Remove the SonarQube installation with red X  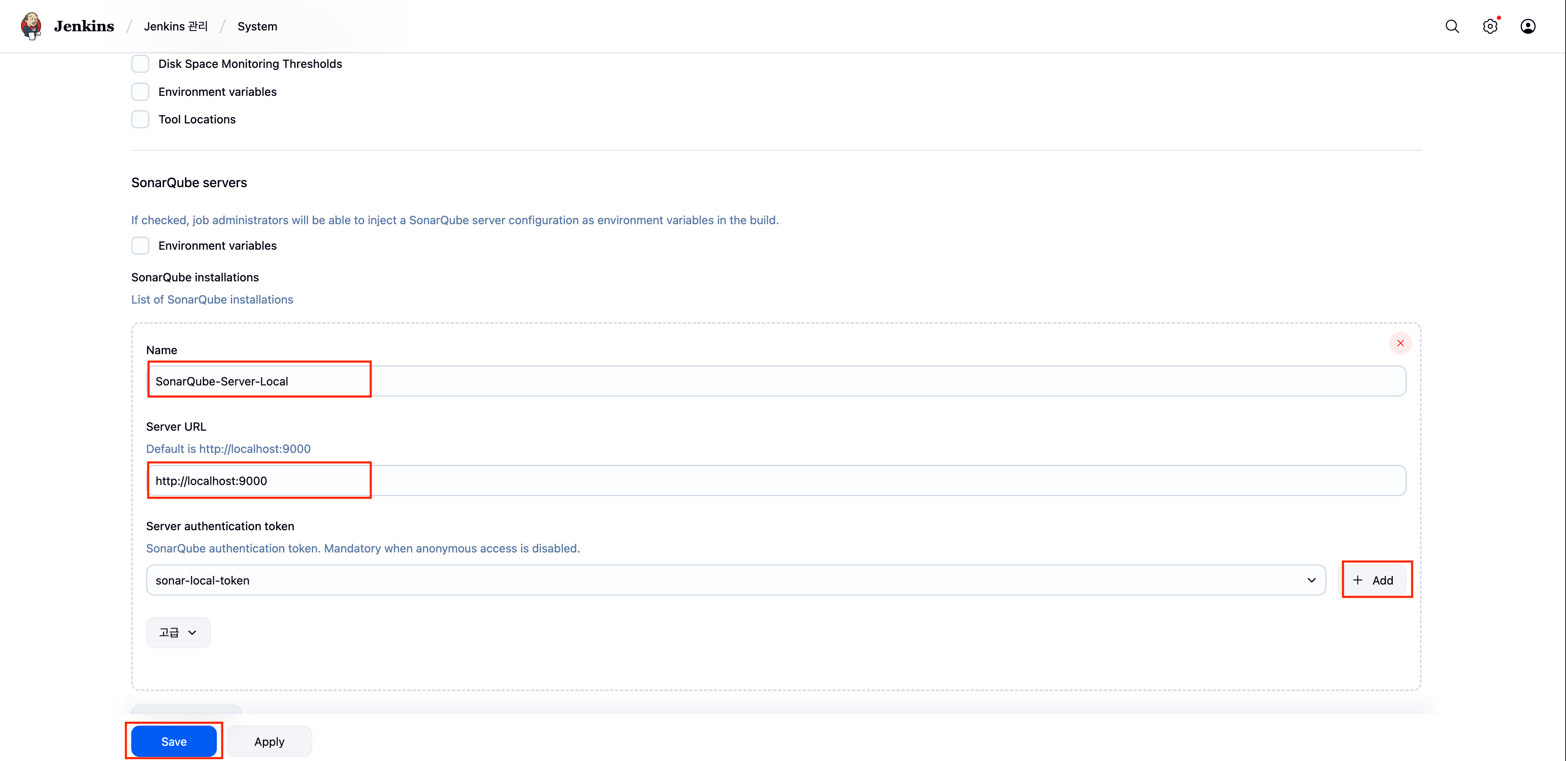point(1400,343)
